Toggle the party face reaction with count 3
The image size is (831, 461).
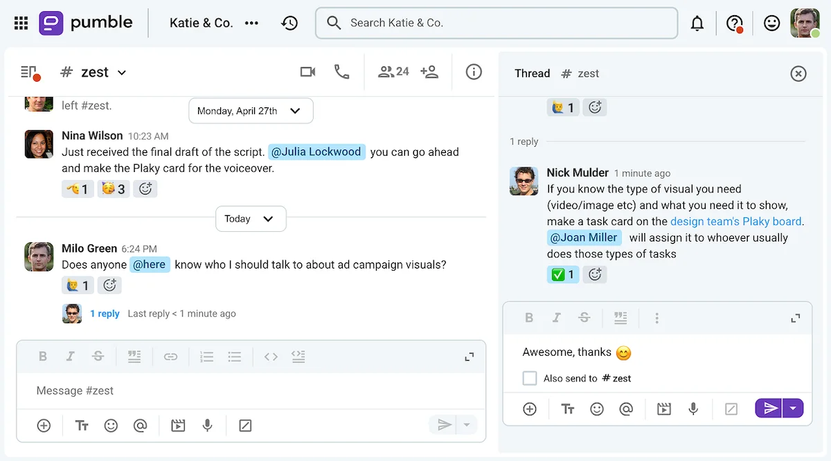(114, 188)
